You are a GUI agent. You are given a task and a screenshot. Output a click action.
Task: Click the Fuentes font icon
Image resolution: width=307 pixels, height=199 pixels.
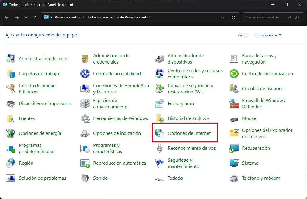click(11, 118)
